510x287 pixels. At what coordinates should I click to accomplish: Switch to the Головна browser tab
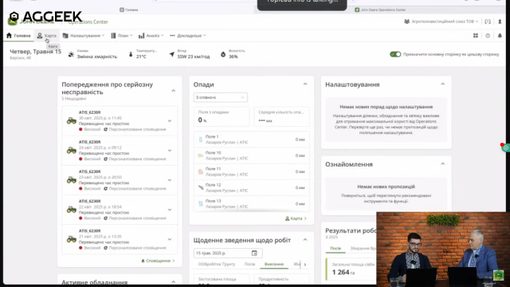[x=129, y=10]
